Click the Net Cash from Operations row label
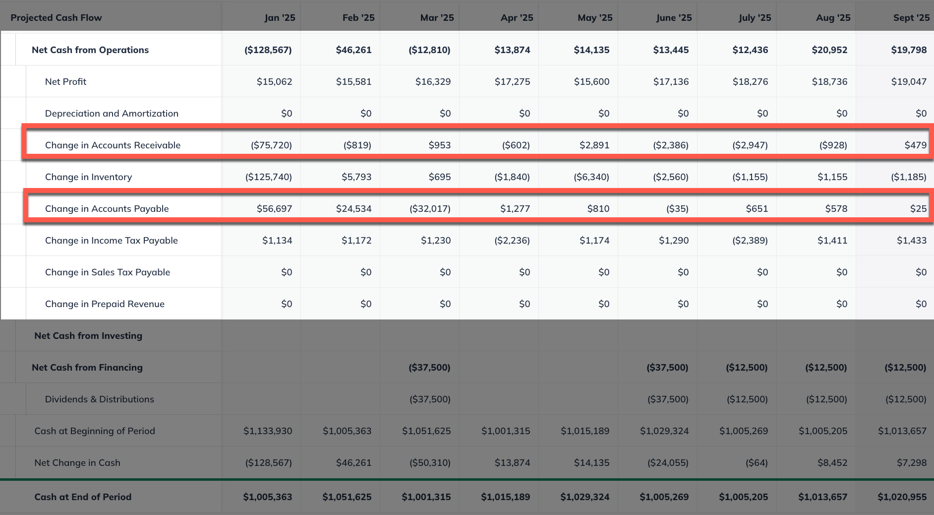Image resolution: width=934 pixels, height=515 pixels. pos(90,50)
